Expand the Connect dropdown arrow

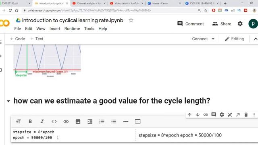213,39
